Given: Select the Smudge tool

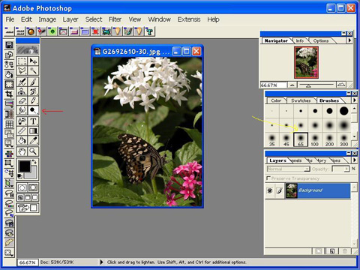Looking at the screenshot, I should [x=22, y=110].
